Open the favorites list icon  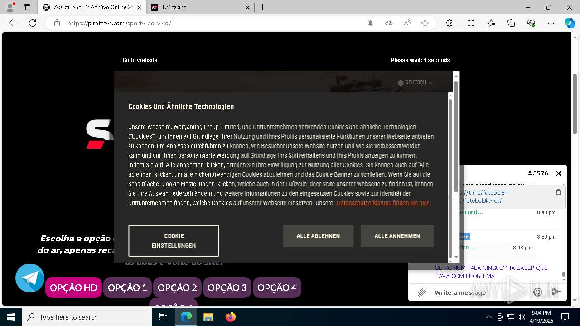click(491, 23)
